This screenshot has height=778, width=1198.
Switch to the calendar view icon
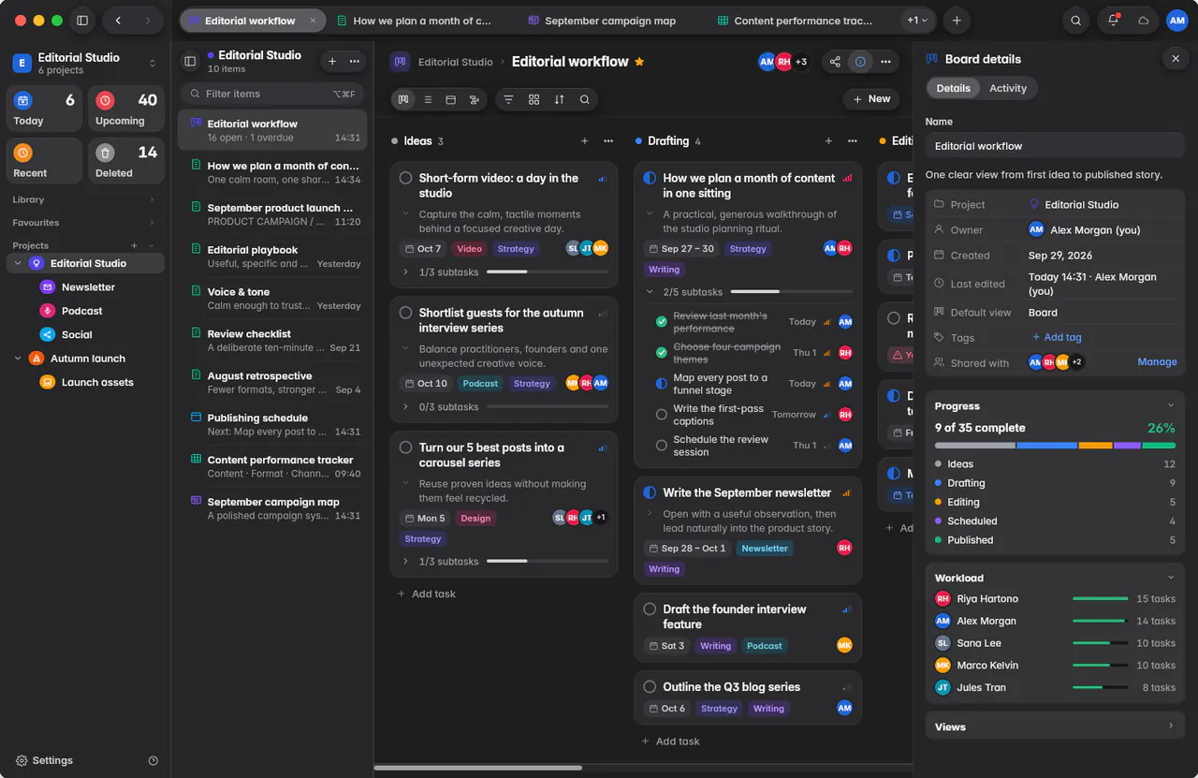450,99
